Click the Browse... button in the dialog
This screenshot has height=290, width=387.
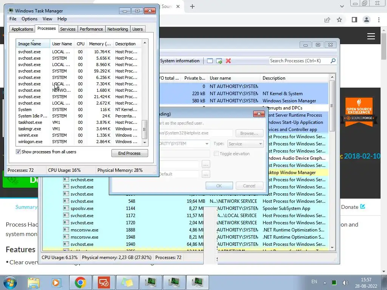249,133
